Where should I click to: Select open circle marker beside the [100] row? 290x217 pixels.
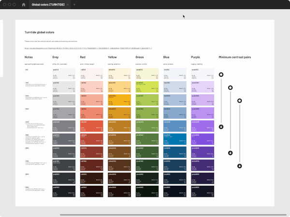(230, 88)
